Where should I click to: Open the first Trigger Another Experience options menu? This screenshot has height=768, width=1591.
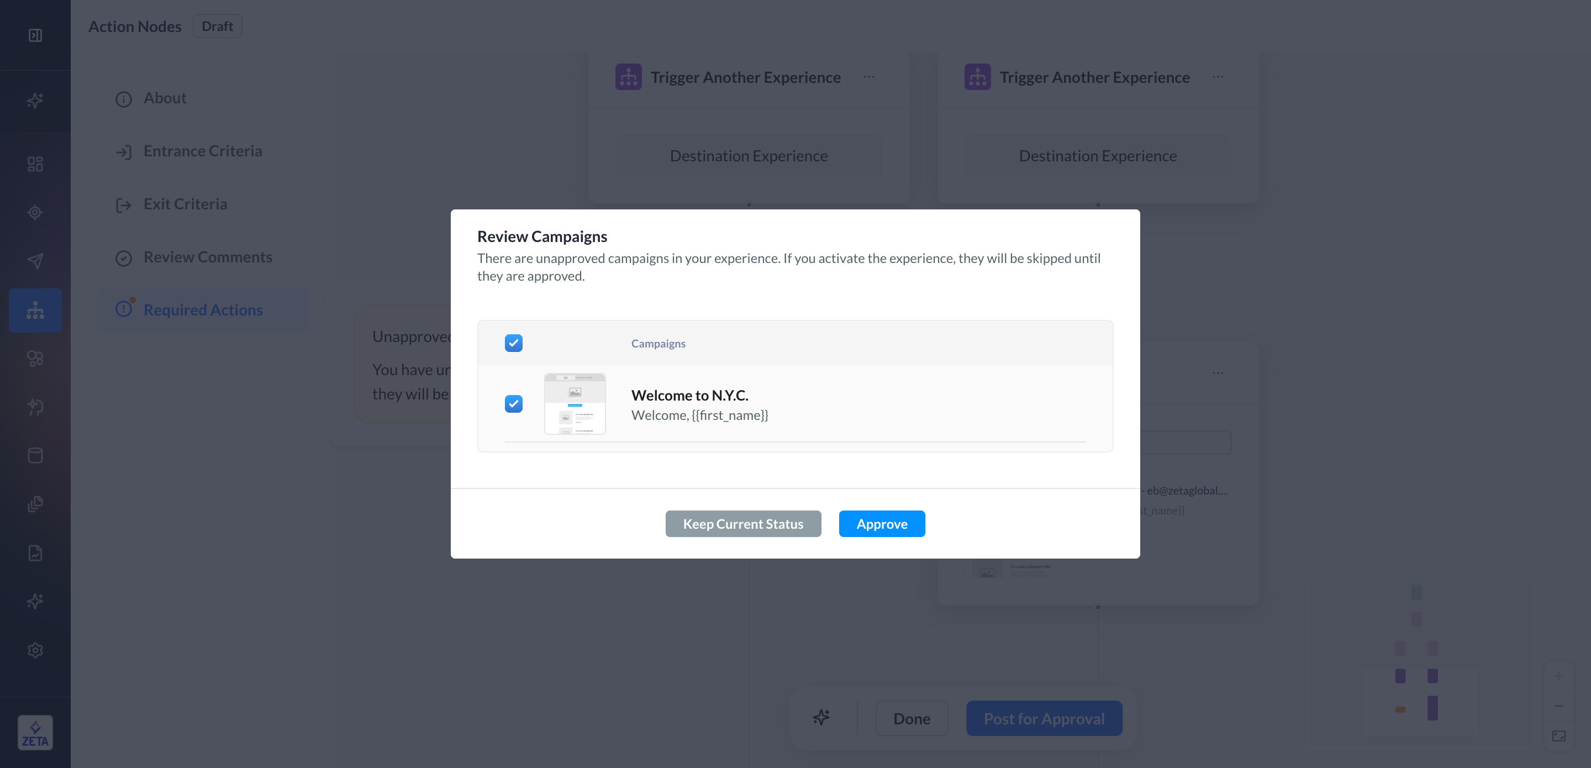[868, 77]
